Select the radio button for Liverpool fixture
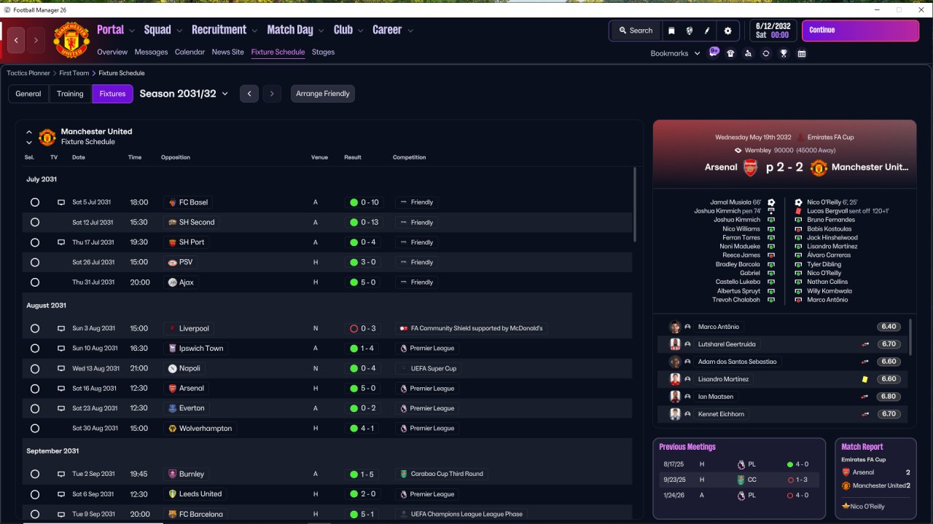Screen dimensions: 933x524 click(35, 328)
